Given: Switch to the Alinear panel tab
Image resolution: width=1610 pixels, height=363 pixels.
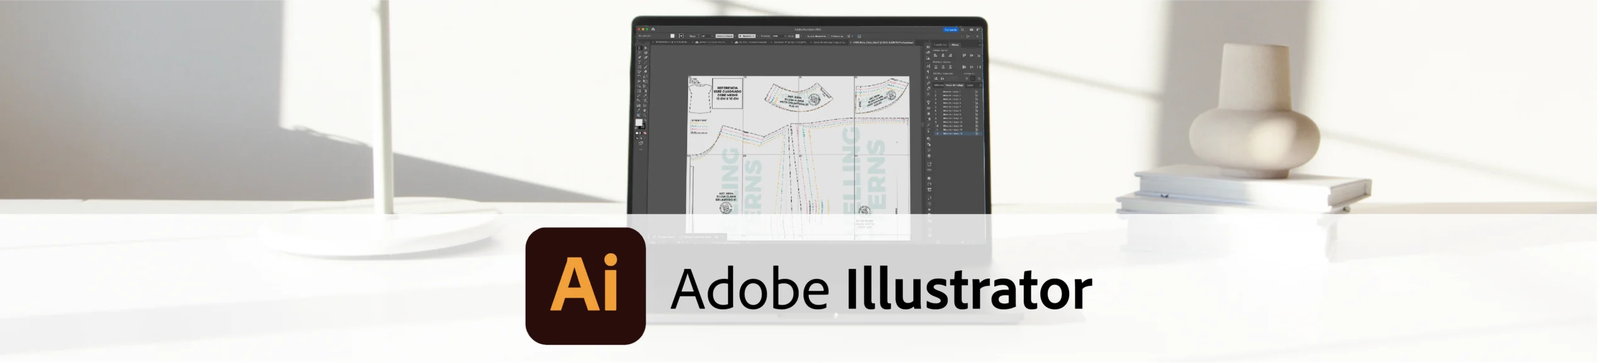Looking at the screenshot, I should point(955,45).
